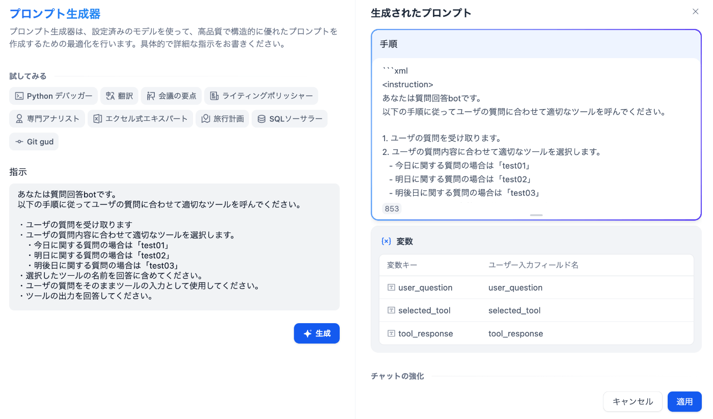The image size is (713, 419).
Task: Click the selected_tool input field name cell
Action: tap(514, 310)
